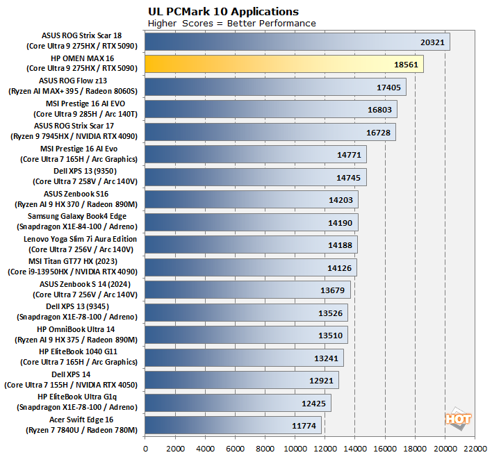Click the 17405 score value
The image size is (492, 464).
pos(388,88)
